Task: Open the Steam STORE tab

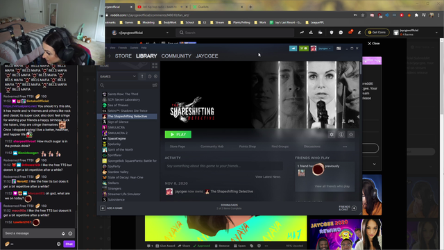Action: pyautogui.click(x=123, y=56)
